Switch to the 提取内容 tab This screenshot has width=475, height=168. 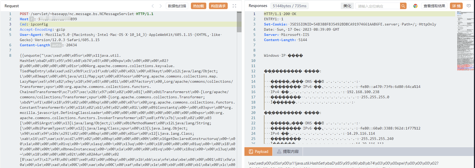(x=288, y=152)
